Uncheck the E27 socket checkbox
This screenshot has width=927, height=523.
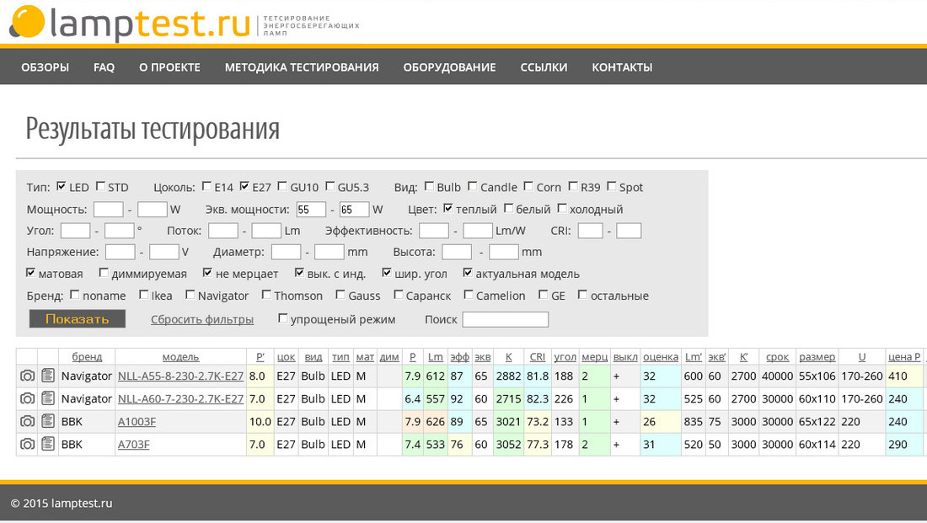[244, 186]
